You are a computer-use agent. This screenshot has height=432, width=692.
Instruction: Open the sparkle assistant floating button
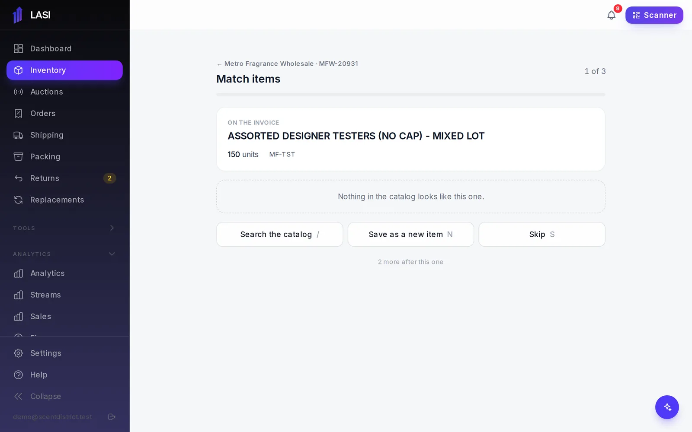[667, 407]
